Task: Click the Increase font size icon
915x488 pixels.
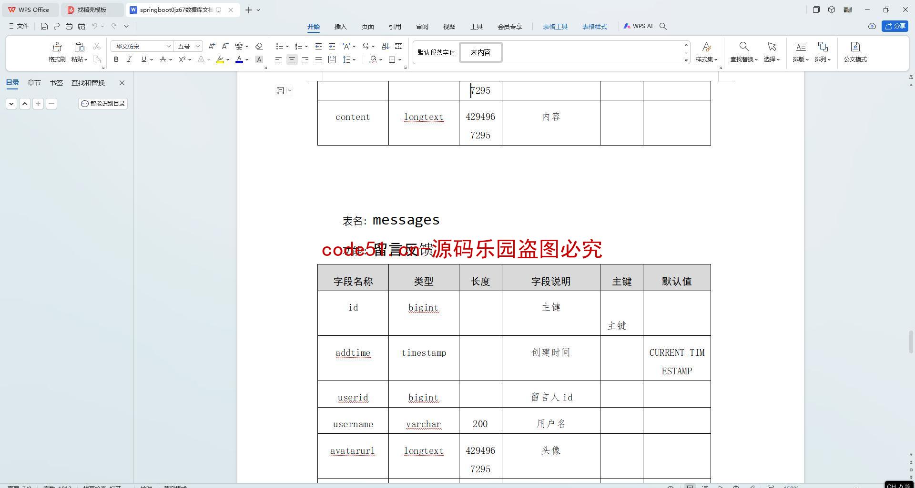Action: 212,46
